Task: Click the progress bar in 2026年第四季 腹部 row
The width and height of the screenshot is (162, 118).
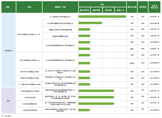Action: (x=91, y=23)
